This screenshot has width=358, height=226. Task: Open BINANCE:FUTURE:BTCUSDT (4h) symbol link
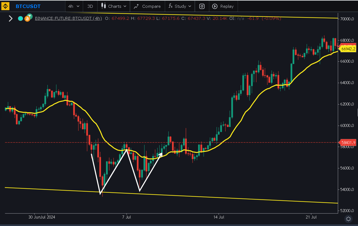click(x=68, y=18)
